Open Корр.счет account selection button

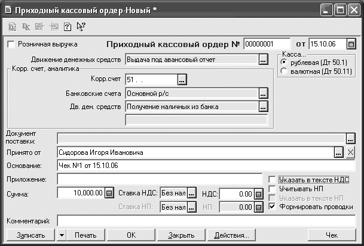pos(182,79)
